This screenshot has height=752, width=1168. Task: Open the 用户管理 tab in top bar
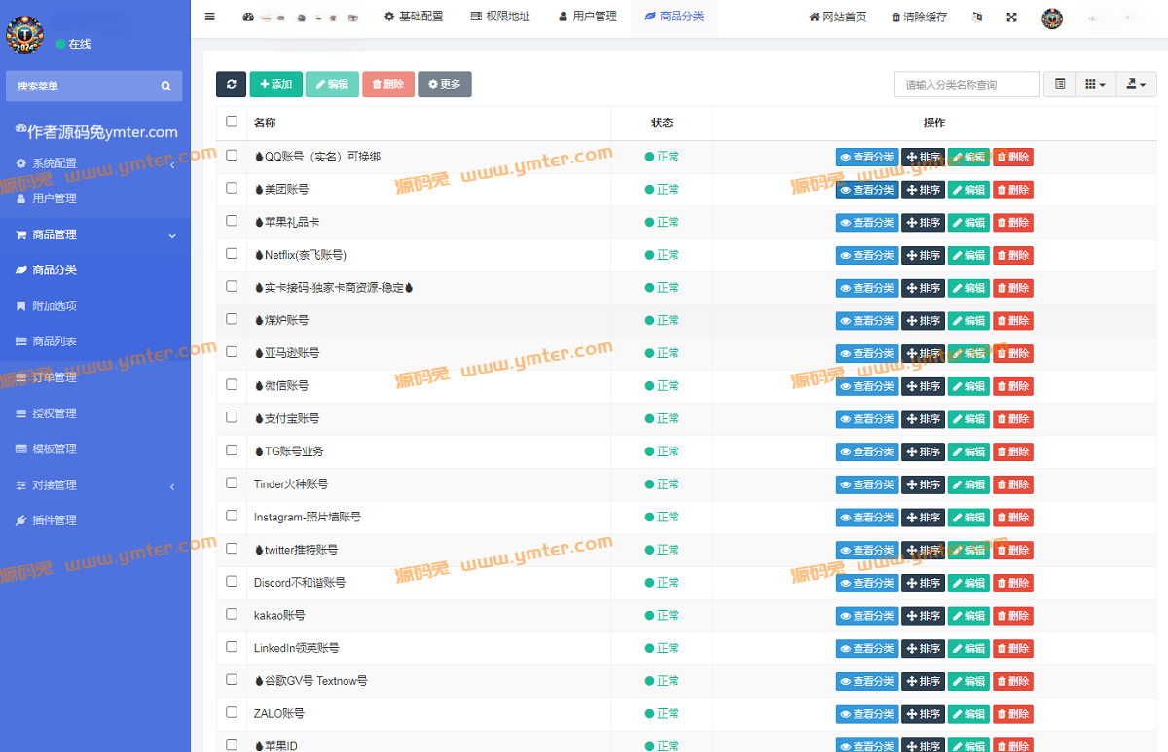[588, 17]
